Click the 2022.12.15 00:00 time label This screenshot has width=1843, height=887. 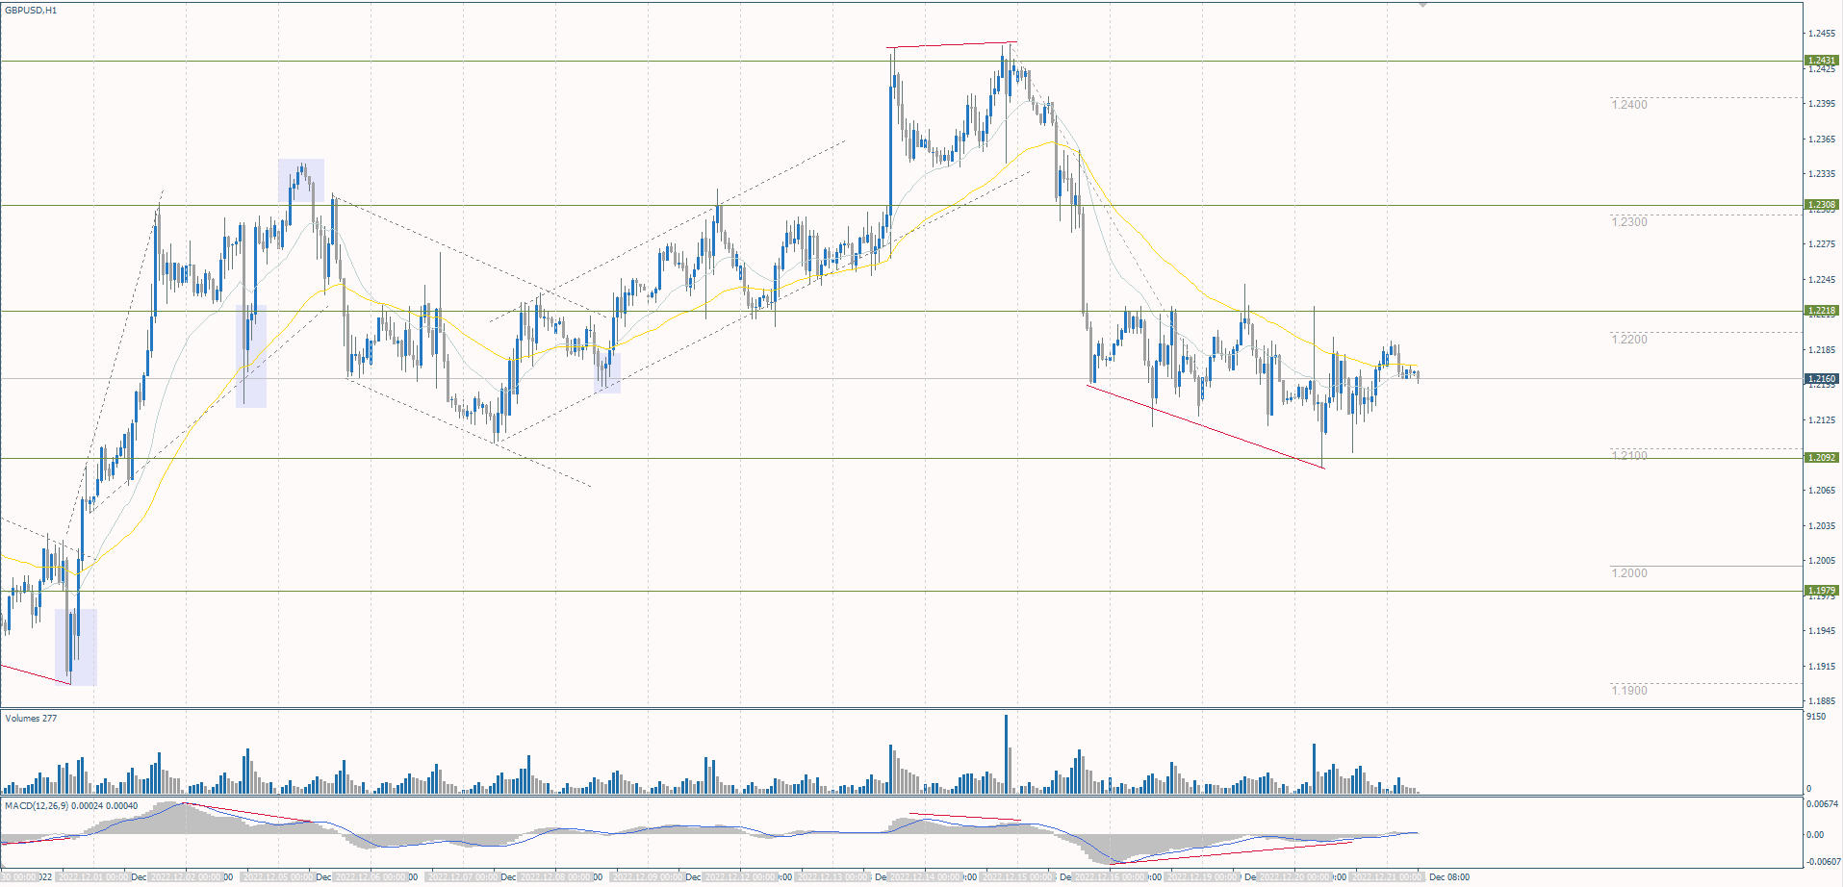point(1017,877)
